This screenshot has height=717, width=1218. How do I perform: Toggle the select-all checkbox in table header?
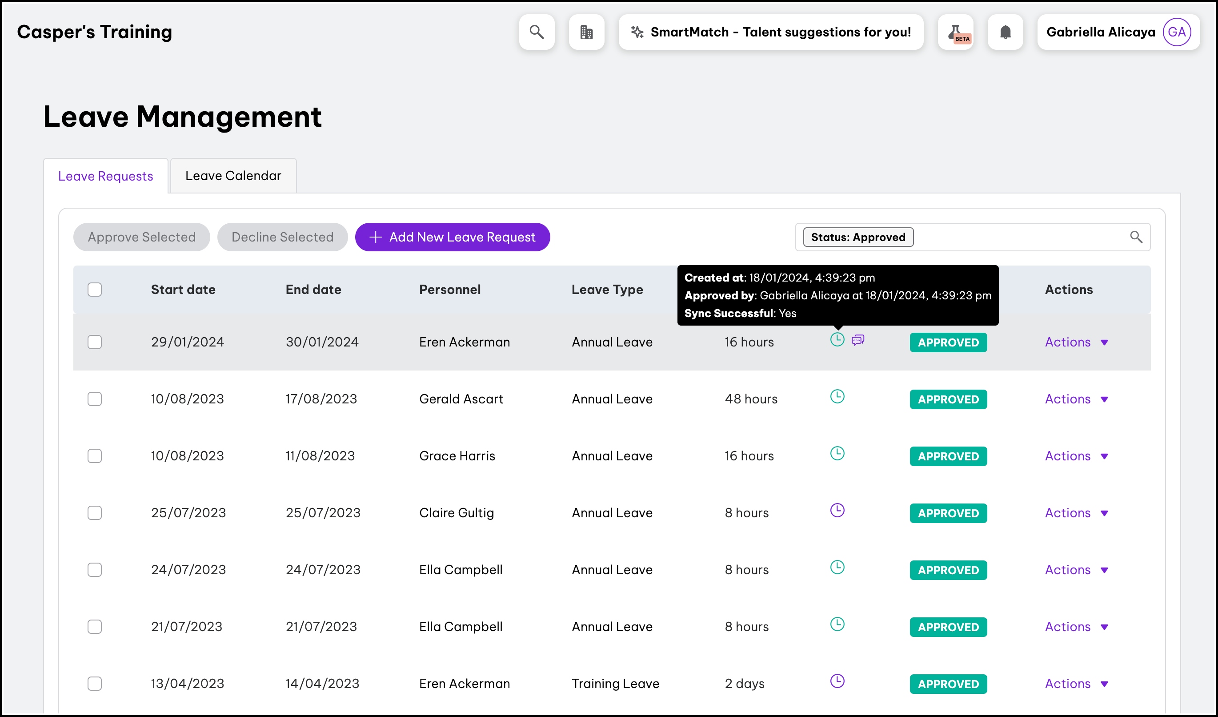(95, 290)
